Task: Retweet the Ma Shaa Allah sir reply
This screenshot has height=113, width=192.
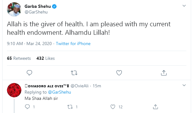Action: tap(70, 107)
